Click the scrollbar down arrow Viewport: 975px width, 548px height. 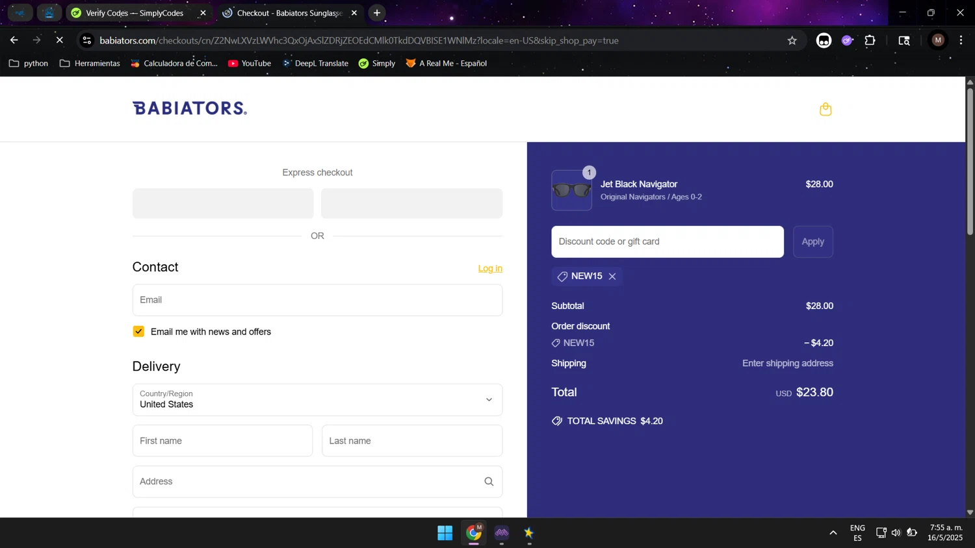click(970, 512)
